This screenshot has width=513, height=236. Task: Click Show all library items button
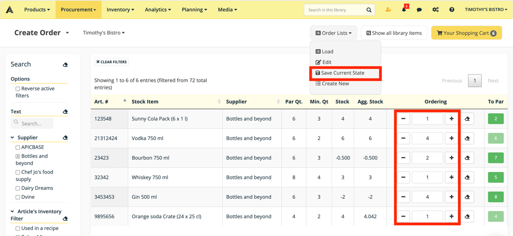click(x=394, y=33)
